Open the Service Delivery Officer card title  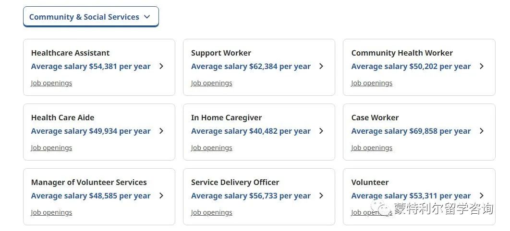(x=235, y=182)
